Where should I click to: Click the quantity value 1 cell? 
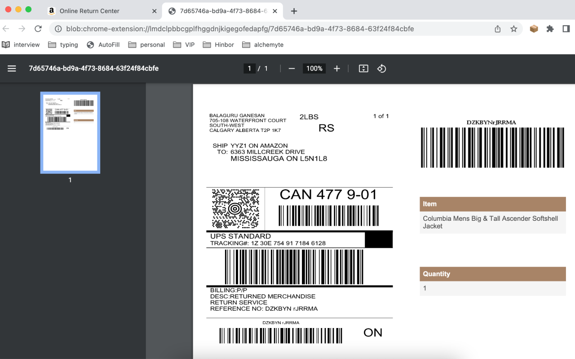(x=493, y=288)
